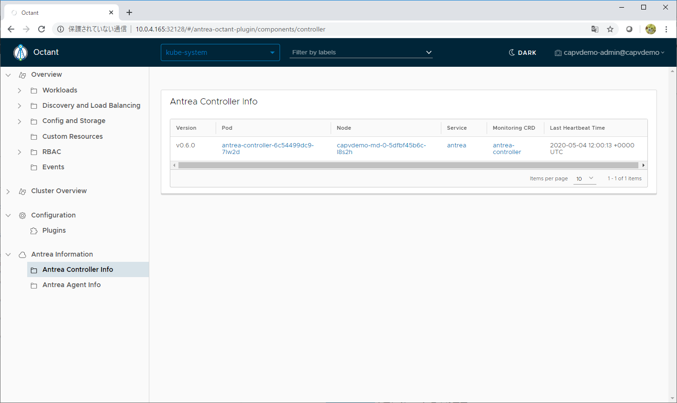
Task: Click the browser extension circle icon
Action: (x=629, y=29)
